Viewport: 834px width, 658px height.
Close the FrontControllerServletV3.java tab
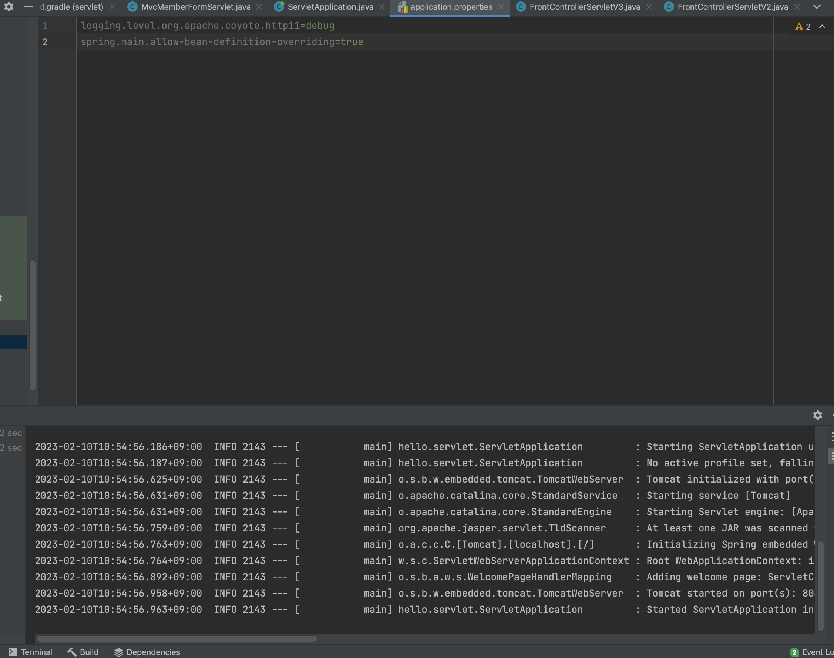point(649,7)
